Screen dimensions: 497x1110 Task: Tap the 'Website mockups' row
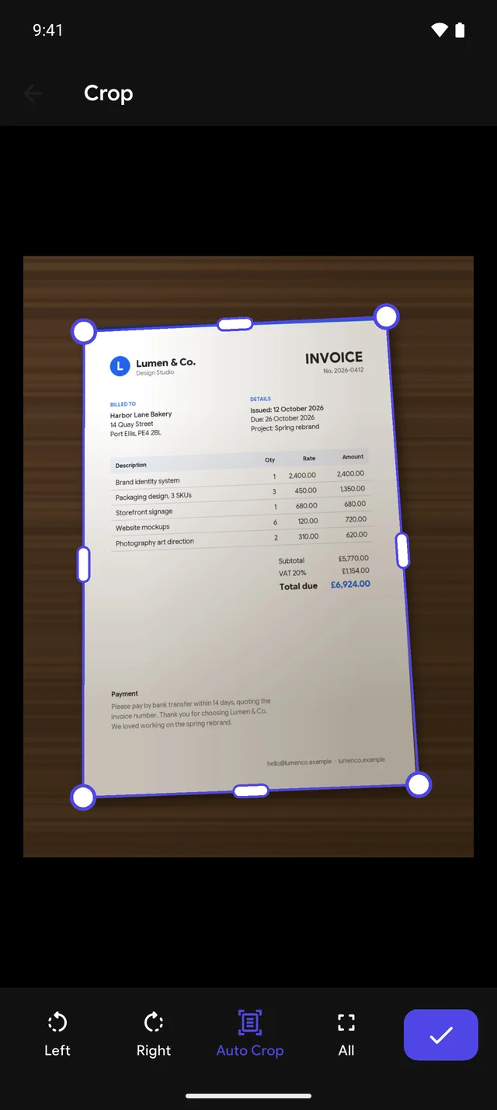tap(242, 523)
